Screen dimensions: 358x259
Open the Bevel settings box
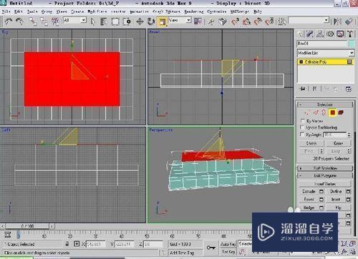click(321, 199)
